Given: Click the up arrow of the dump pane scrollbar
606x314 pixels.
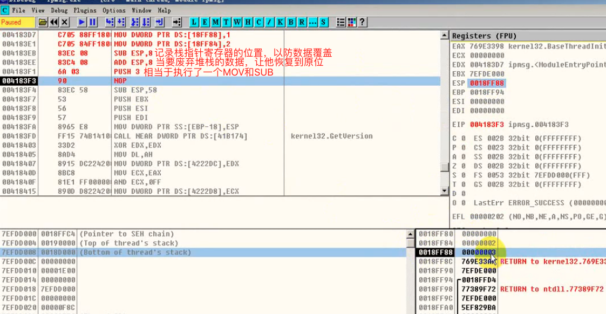Looking at the screenshot, I should [x=411, y=234].
